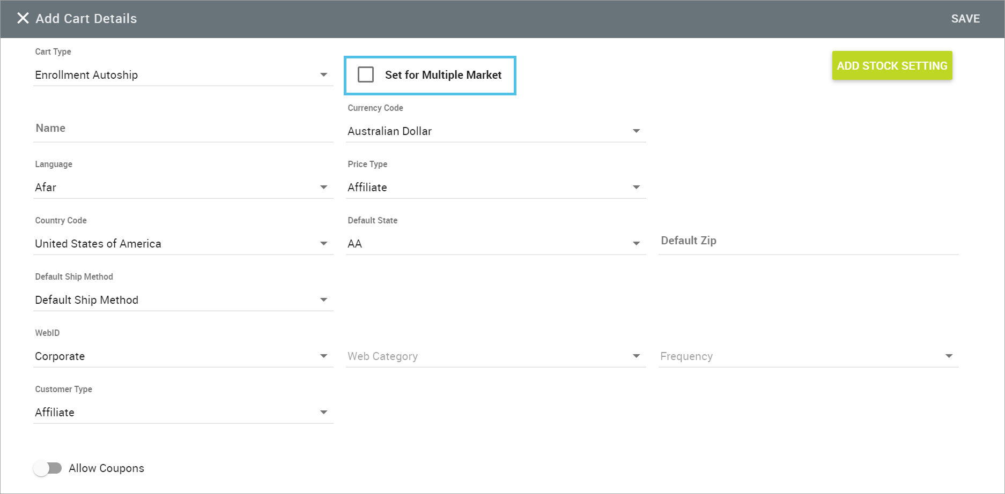
Task: Click the Allow Coupons label text
Action: [x=106, y=468]
